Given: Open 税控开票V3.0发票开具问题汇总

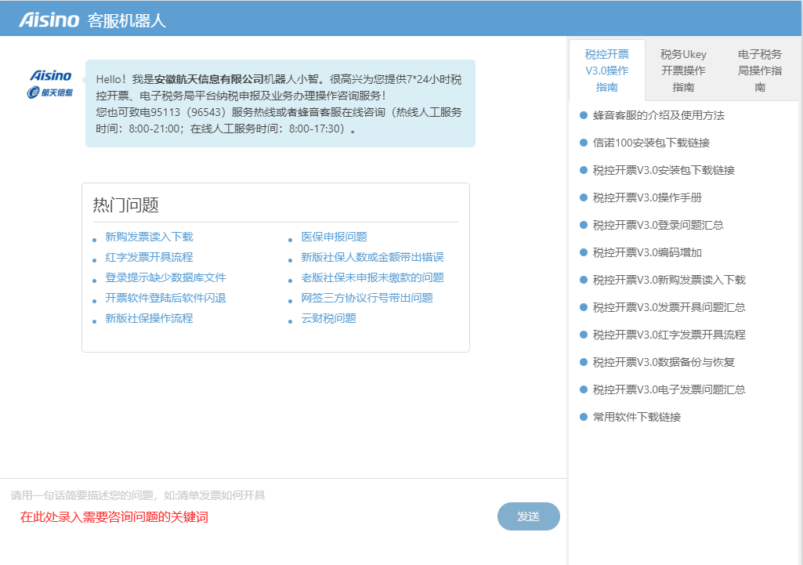Looking at the screenshot, I should [x=669, y=307].
